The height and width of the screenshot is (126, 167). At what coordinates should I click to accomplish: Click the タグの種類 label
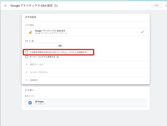point(29,25)
